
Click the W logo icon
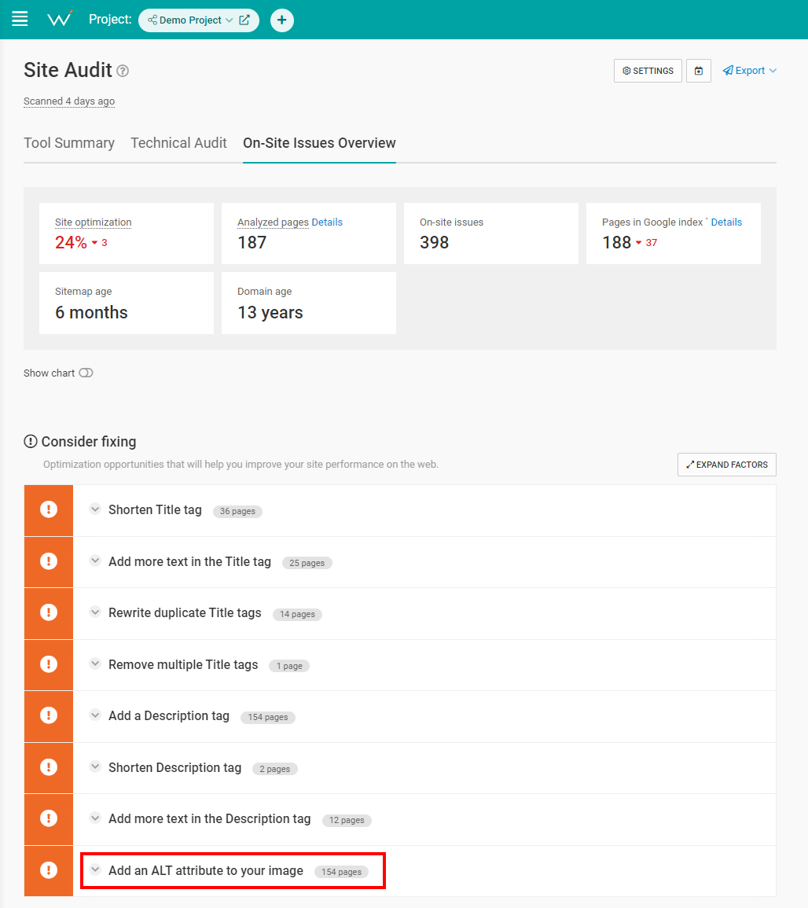coord(60,19)
